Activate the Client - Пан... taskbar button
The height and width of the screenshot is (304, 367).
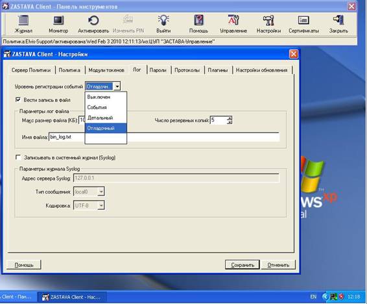pos(18,297)
